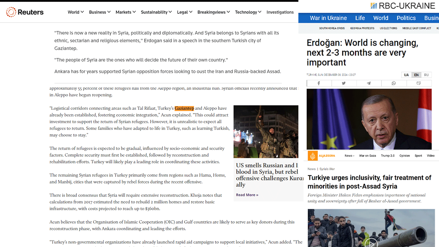This screenshot has width=439, height=247.
Task: Expand Al Jazeera News dropdown
Action: [x=349, y=156]
